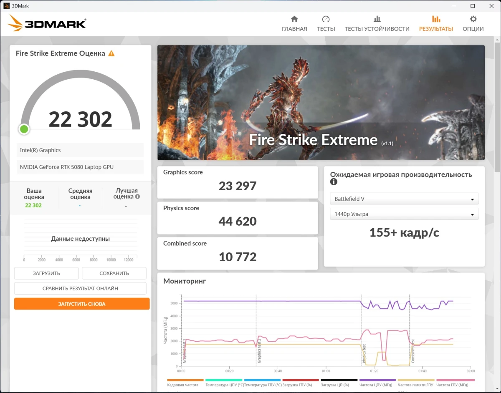This screenshot has height=393, width=501.
Task: Switch to the ТЕСТЫ tab
Action: (326, 24)
